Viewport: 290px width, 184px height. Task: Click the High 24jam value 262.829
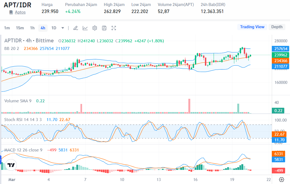pos(112,11)
